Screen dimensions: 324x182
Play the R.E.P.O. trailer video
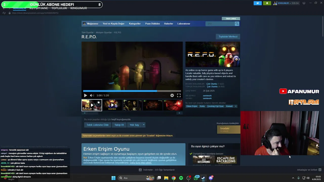click(x=85, y=95)
